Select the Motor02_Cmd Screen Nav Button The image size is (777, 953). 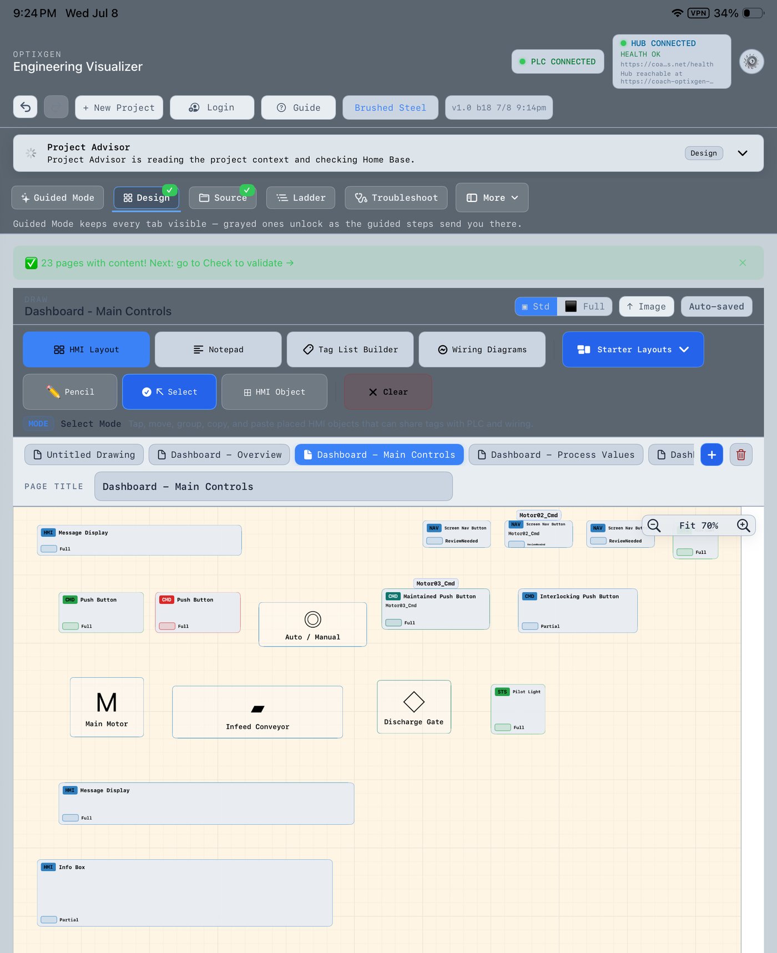[x=538, y=534]
